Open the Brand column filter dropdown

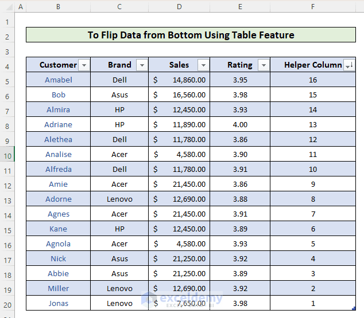[x=142, y=65]
